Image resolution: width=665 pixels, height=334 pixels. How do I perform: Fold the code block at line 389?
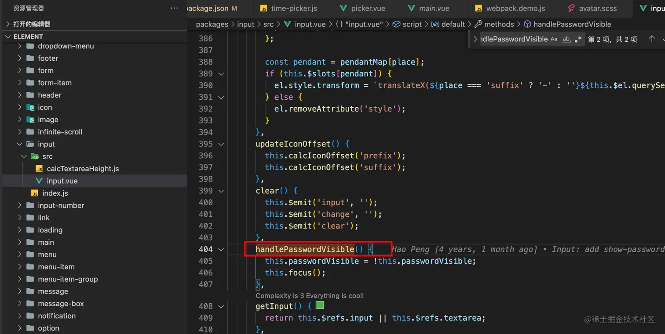tap(221, 74)
